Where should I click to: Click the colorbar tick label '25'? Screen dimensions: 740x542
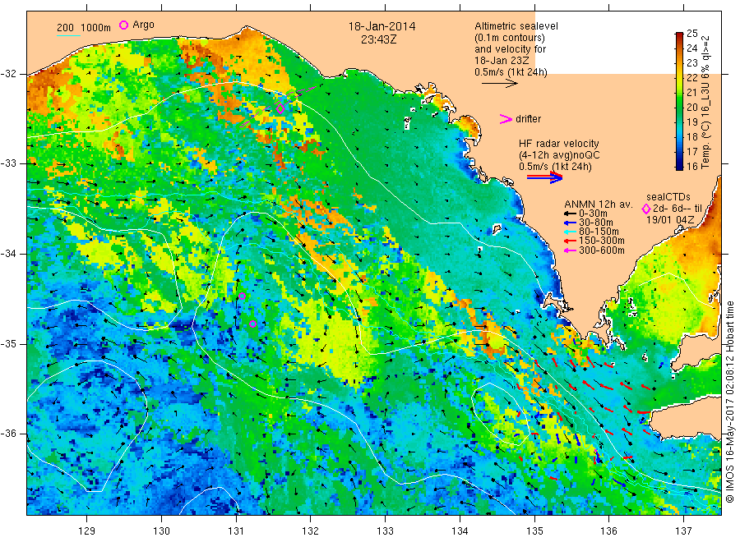pos(691,33)
